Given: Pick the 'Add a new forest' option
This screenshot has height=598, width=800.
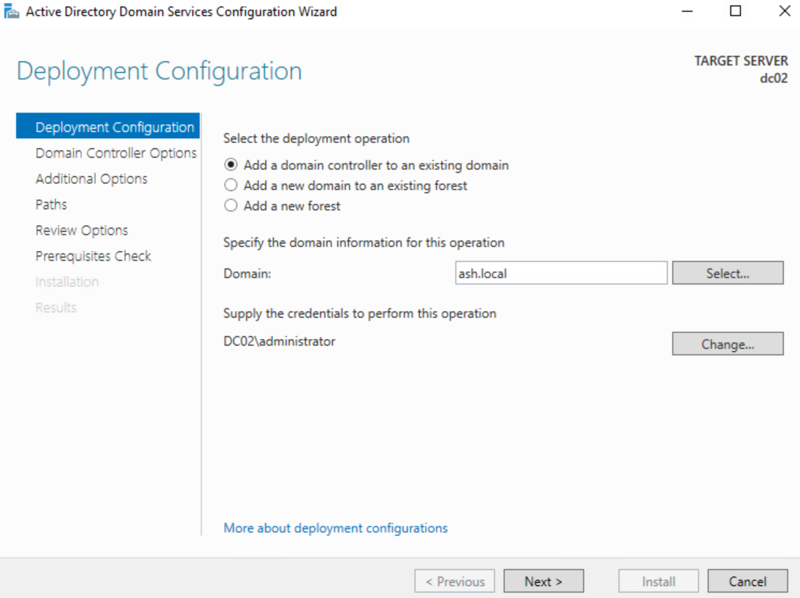Looking at the screenshot, I should [231, 206].
